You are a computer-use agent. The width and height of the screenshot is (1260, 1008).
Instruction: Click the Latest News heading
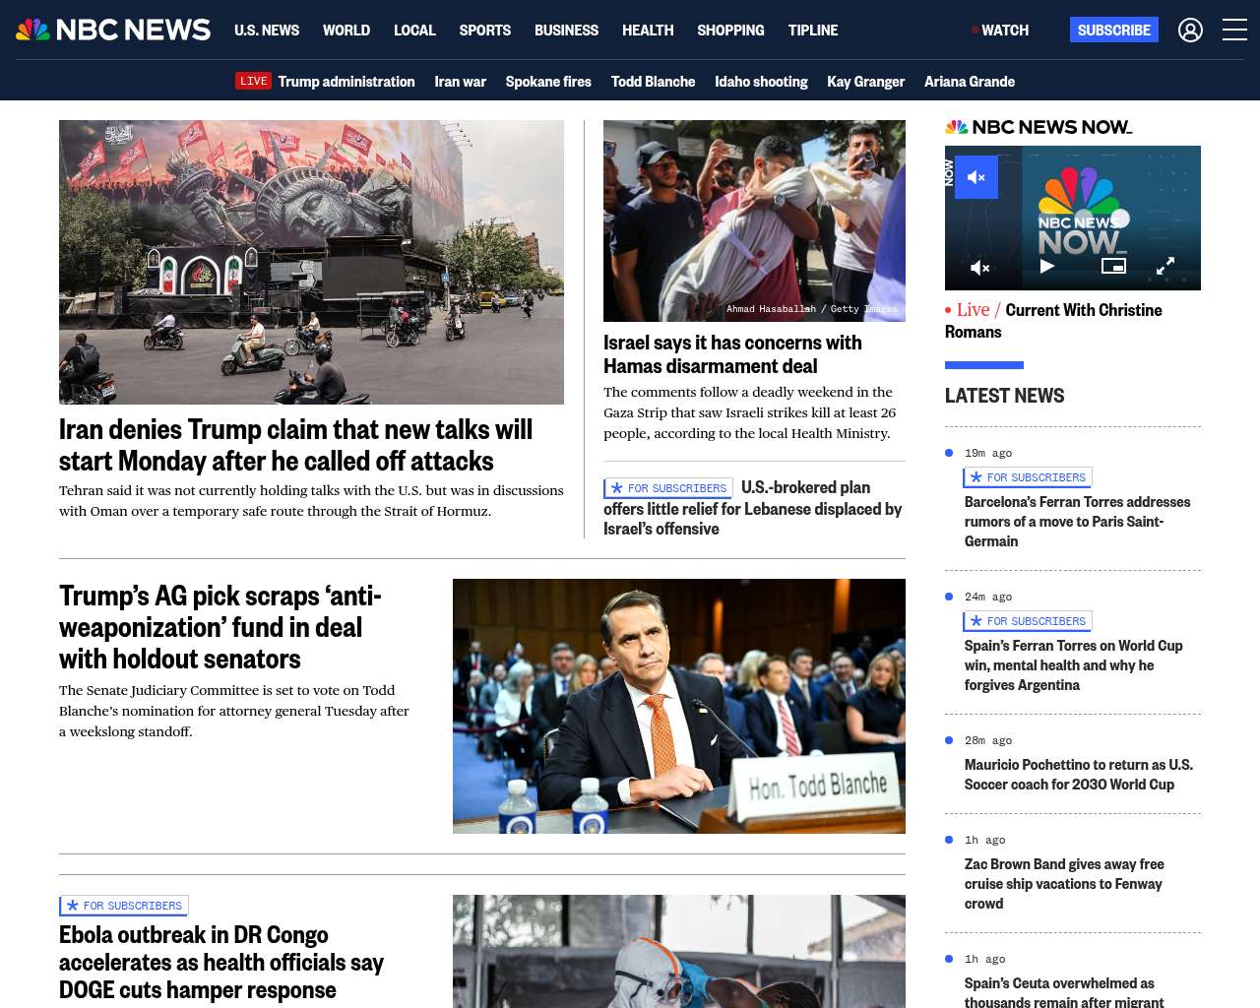click(x=1004, y=396)
